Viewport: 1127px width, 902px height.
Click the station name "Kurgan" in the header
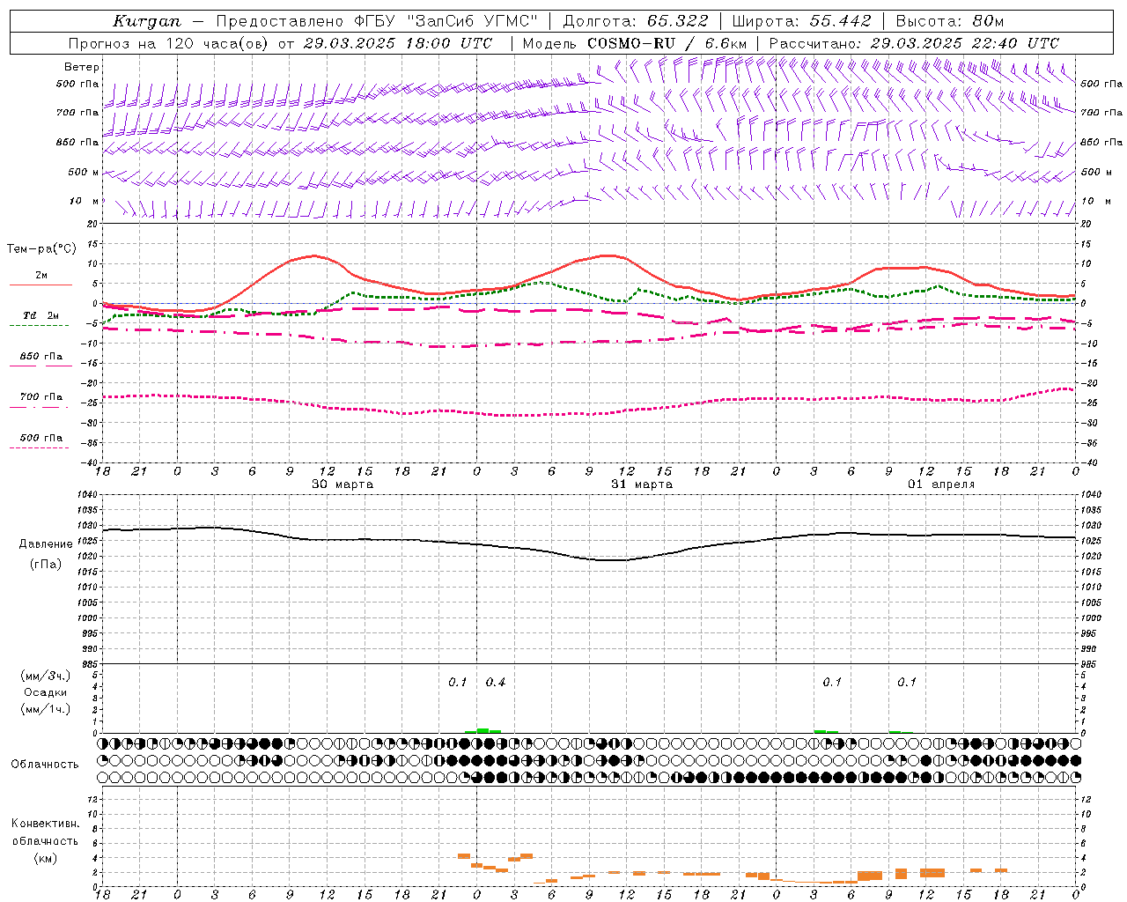[x=146, y=21]
